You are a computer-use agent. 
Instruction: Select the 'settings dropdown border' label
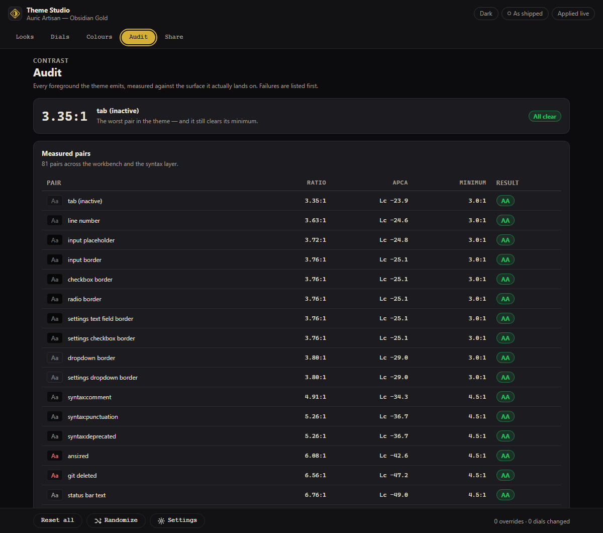[x=103, y=377]
